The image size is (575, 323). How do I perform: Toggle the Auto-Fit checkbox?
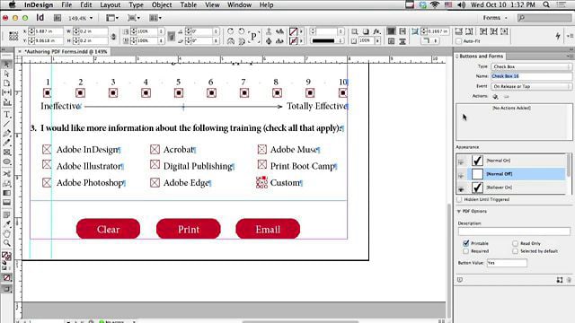pos(459,41)
